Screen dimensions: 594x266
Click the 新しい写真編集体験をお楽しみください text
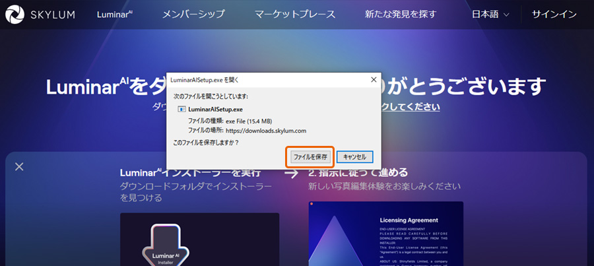pyautogui.click(x=385, y=186)
